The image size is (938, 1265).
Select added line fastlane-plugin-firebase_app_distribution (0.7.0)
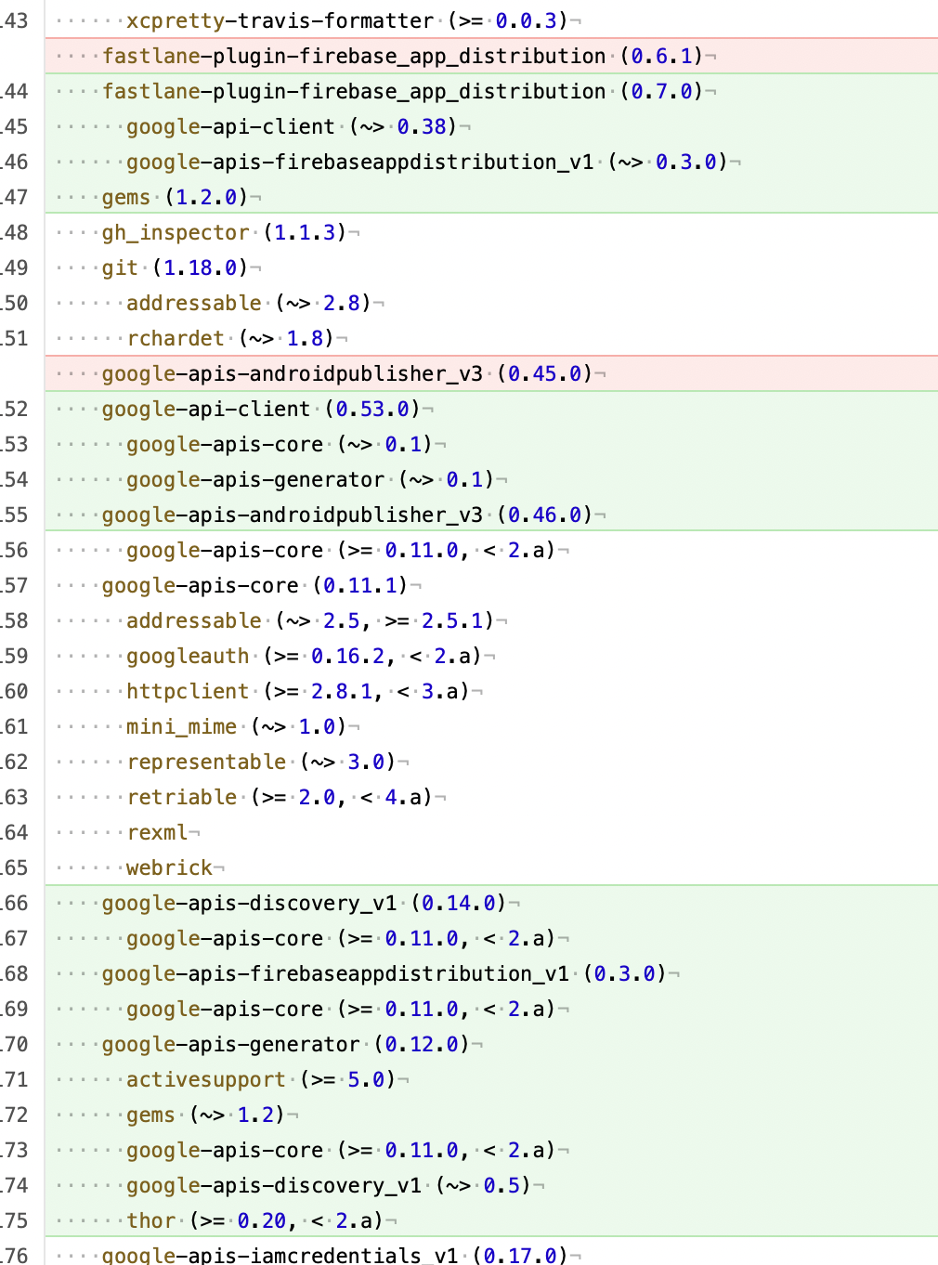[492, 91]
